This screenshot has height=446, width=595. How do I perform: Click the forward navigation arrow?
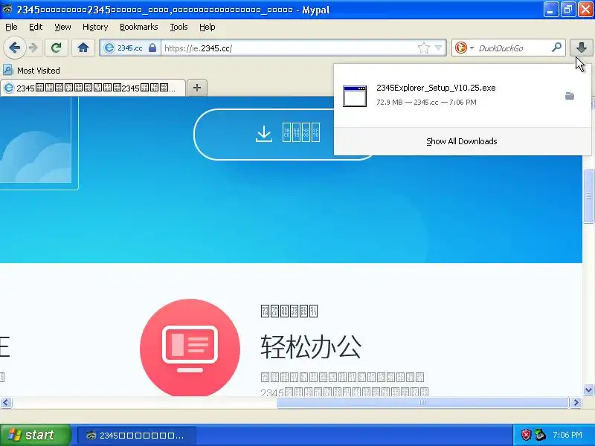click(x=33, y=48)
